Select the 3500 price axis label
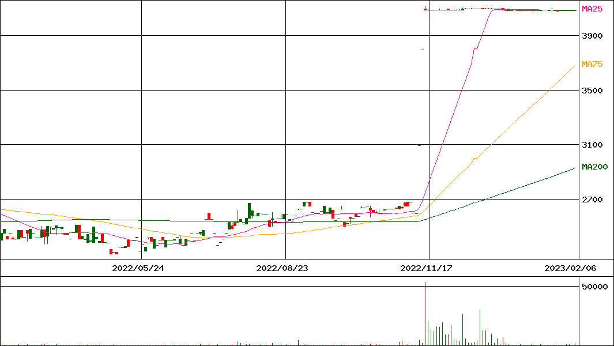 [x=592, y=91]
